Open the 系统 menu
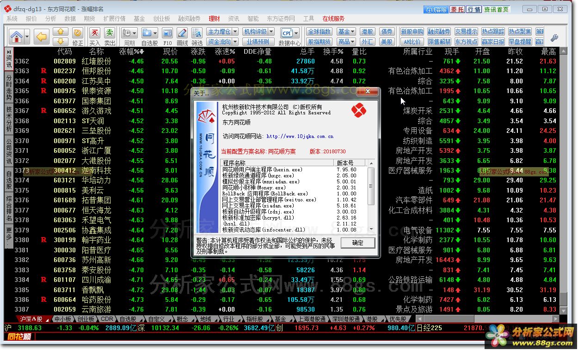578x350 pixels. point(12,19)
